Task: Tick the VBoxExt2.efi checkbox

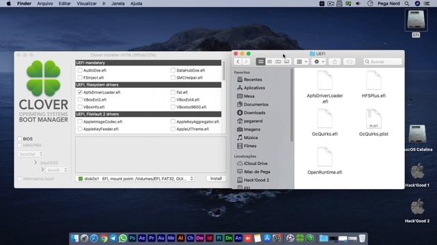Action: pyautogui.click(x=80, y=99)
